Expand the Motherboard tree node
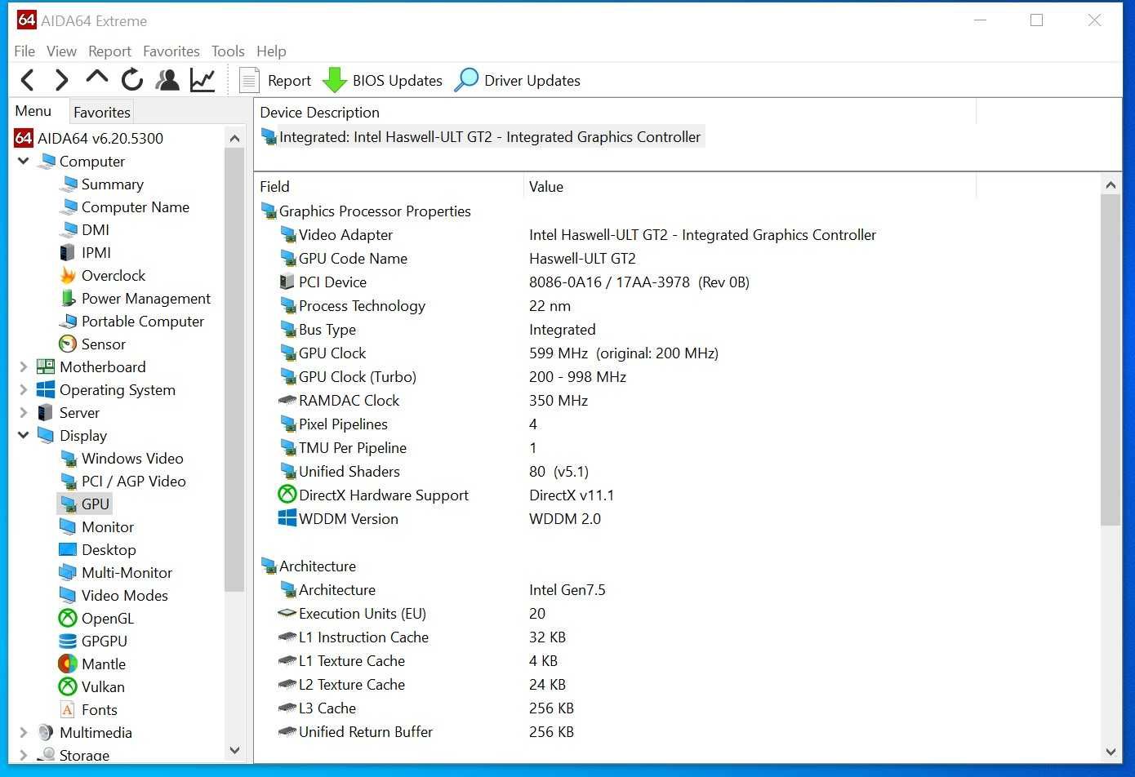Viewport: 1135px width, 777px height. pos(24,367)
